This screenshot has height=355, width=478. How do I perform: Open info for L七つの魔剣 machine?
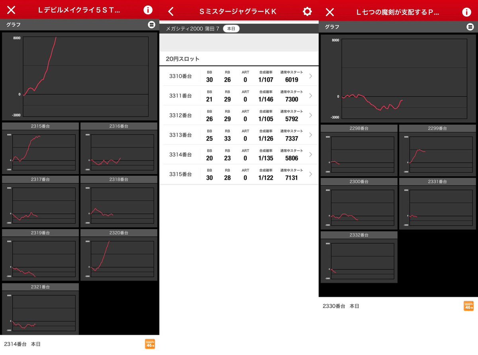tap(466, 12)
